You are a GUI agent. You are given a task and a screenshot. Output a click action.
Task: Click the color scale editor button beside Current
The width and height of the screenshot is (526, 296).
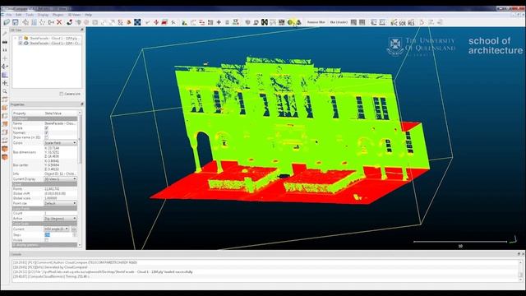point(74,229)
